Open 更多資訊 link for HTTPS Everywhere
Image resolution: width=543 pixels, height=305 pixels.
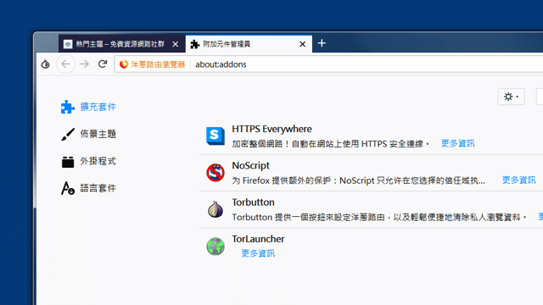pyautogui.click(x=458, y=143)
